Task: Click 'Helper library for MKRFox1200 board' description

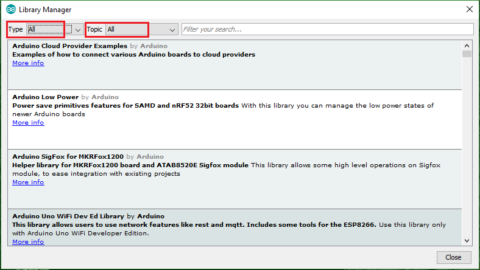Action: 130,165
